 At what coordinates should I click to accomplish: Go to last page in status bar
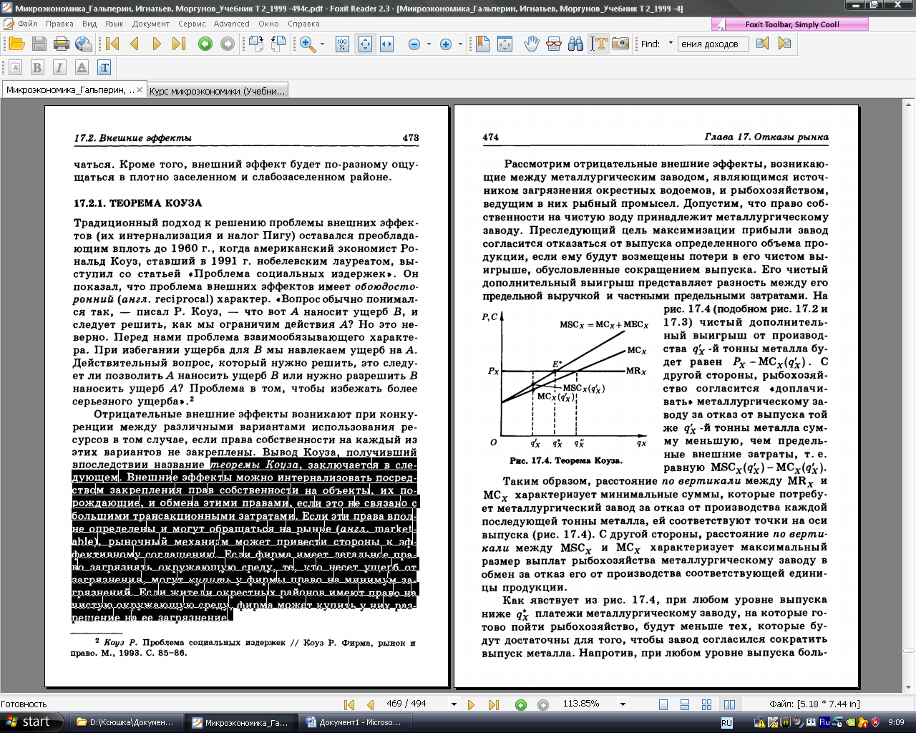pos(493,704)
